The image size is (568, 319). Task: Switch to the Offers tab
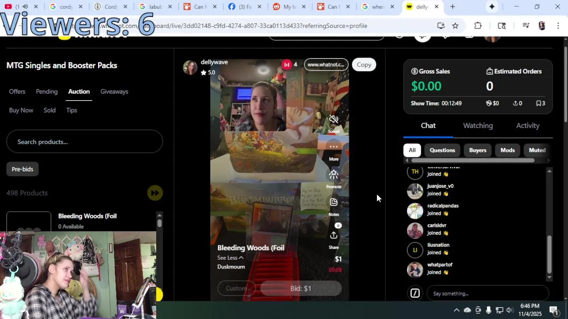pyautogui.click(x=17, y=91)
